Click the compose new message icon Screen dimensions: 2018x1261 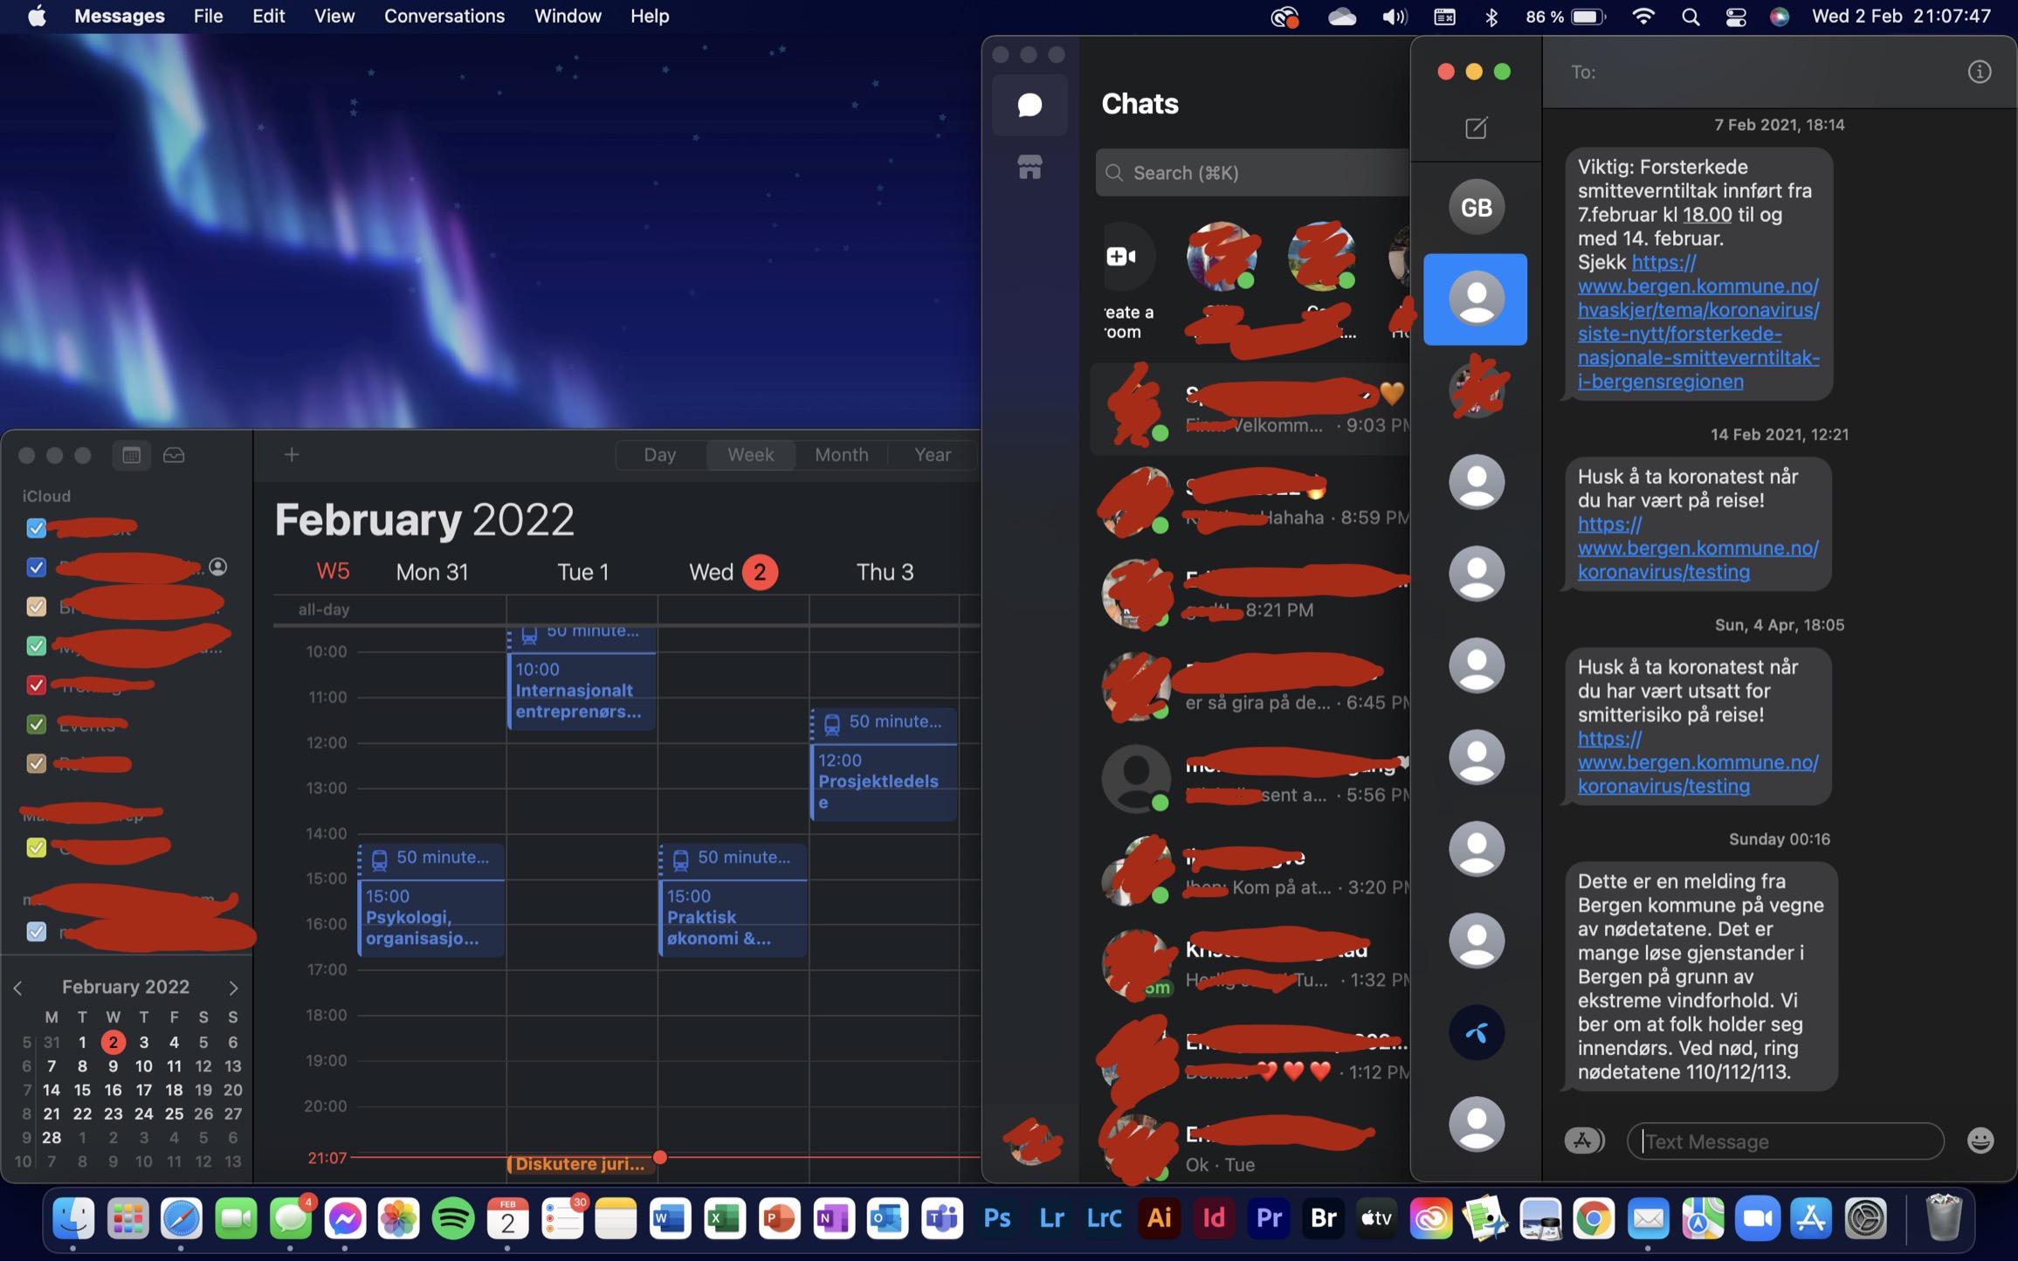tap(1476, 128)
